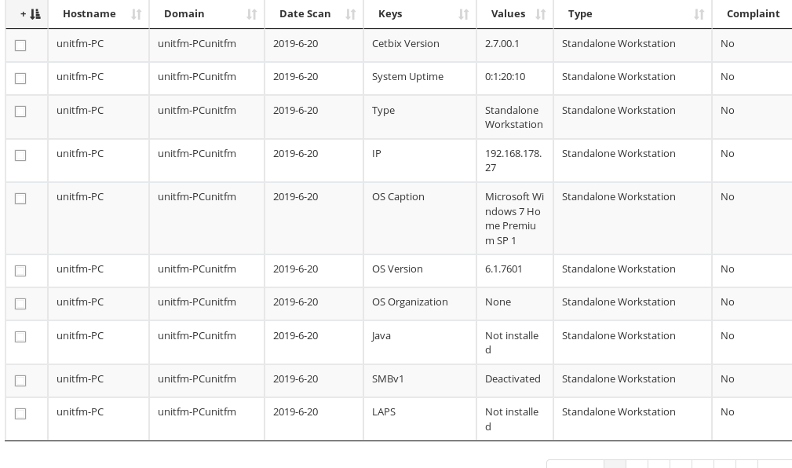Click the Hostname column header text
The height and width of the screenshot is (468, 792).
click(x=89, y=14)
